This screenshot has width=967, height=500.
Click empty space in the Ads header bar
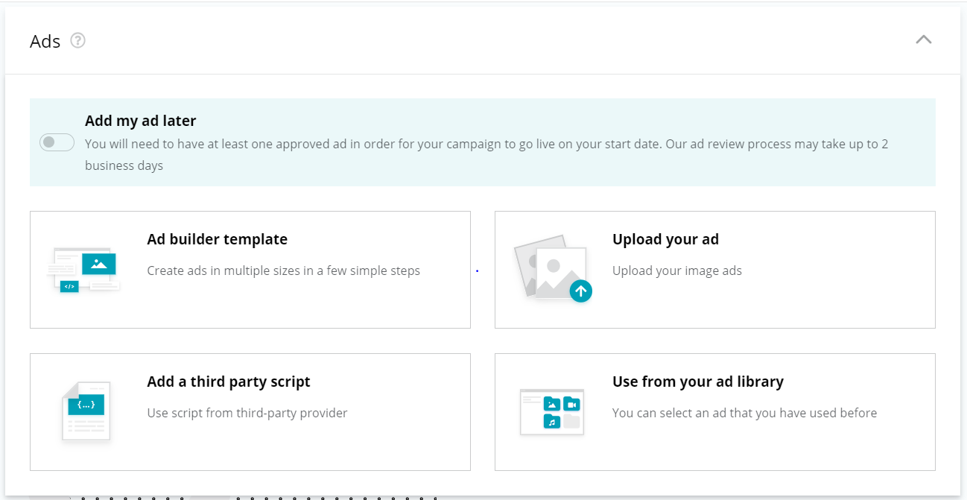pos(484,41)
